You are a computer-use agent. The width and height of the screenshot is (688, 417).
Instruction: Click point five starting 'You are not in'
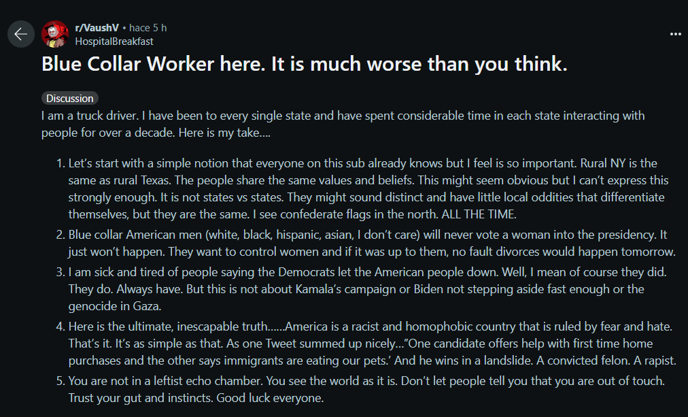[204, 381]
